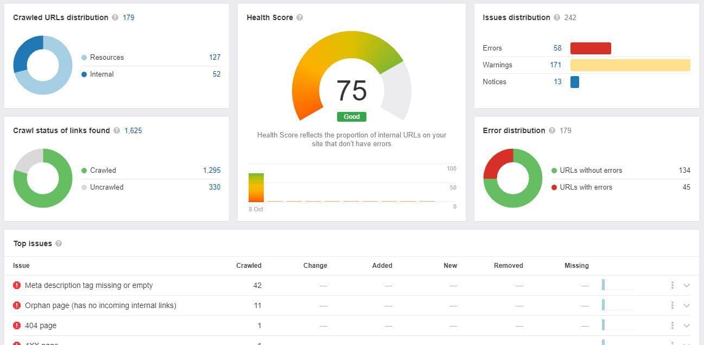Click the Crawl status donut chart

(x=43, y=178)
